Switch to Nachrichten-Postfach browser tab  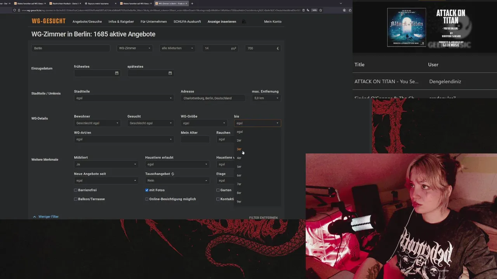tap(65, 3)
